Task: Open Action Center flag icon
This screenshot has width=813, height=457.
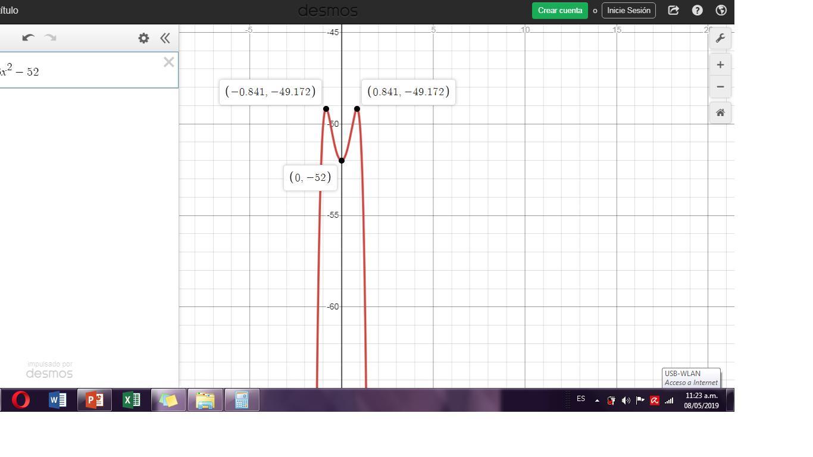Action: coord(640,400)
